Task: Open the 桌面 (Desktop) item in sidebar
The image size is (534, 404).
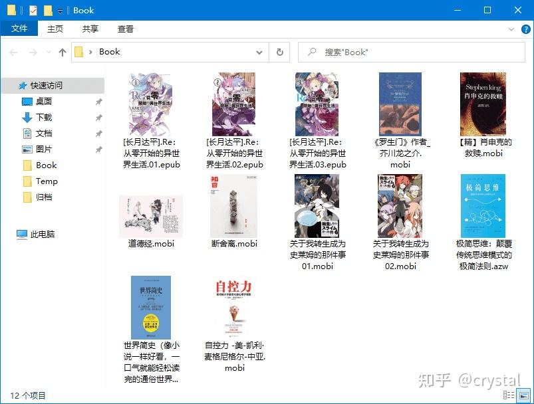Action: (43, 102)
